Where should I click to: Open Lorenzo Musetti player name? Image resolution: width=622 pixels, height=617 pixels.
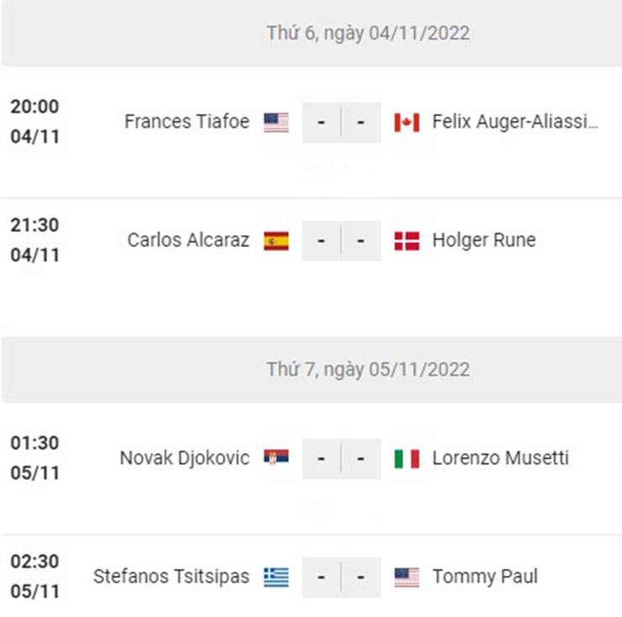pos(500,458)
